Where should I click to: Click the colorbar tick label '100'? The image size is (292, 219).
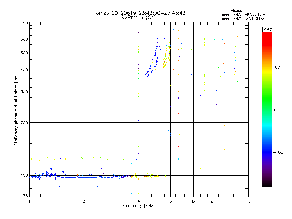coord(276,67)
